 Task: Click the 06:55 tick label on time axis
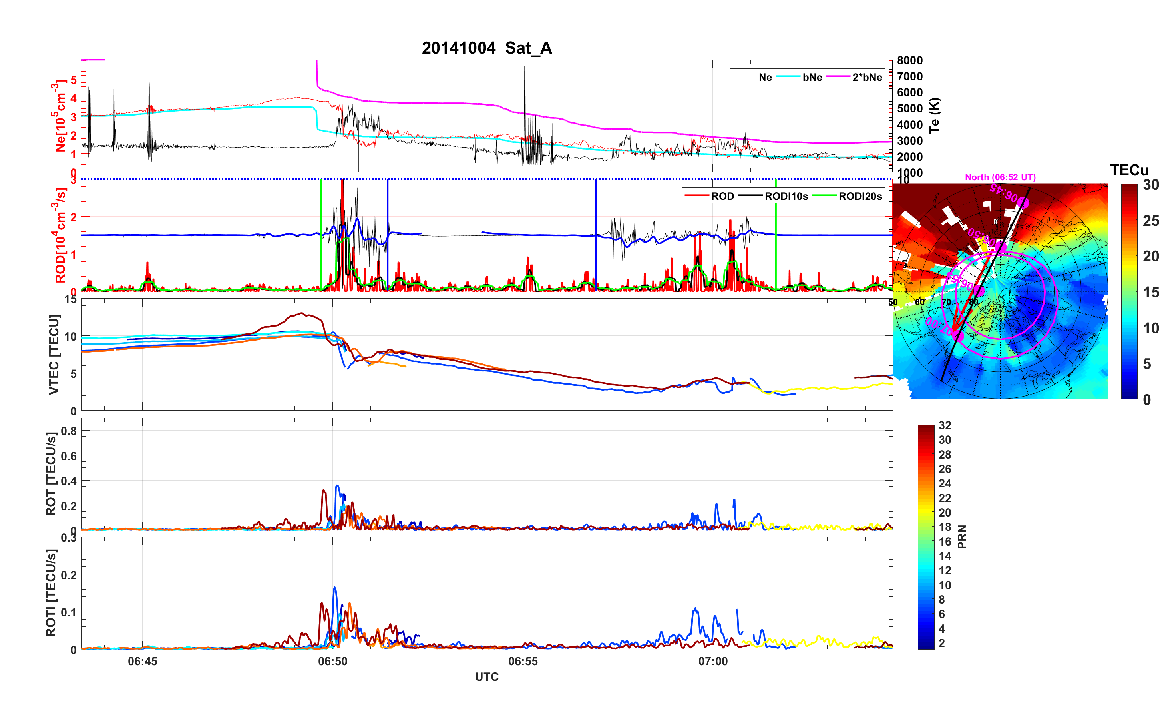523,661
